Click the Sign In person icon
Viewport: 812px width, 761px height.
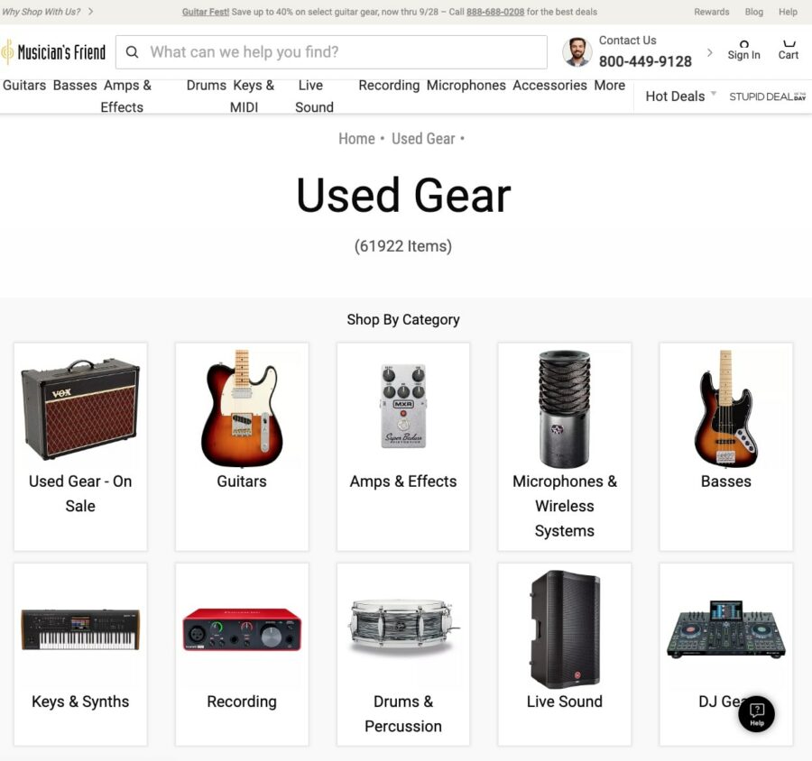[743, 47]
